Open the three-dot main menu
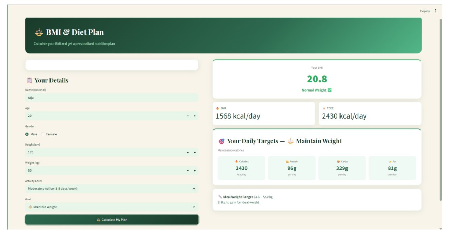Viewport: 451px width, 235px height. pos(436,11)
